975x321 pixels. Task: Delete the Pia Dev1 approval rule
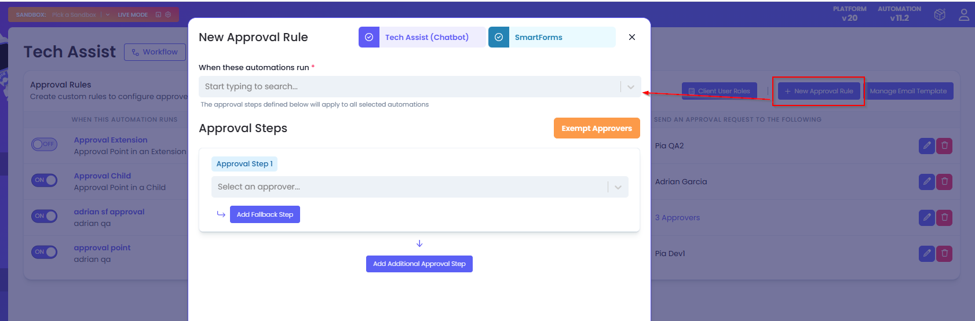pyautogui.click(x=944, y=254)
